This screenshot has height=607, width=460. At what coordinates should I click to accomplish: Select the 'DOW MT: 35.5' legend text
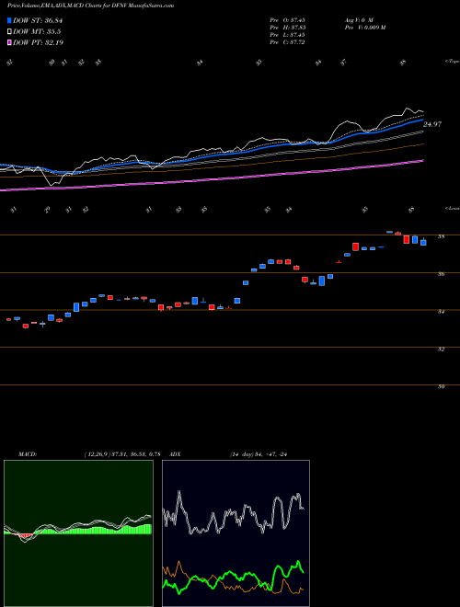coord(37,31)
